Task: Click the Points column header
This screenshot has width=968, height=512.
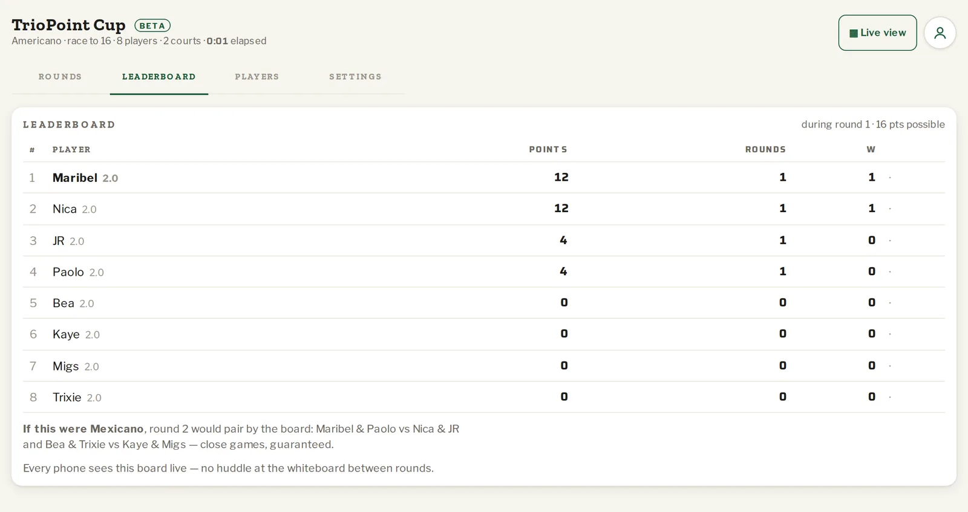Action: (548, 149)
